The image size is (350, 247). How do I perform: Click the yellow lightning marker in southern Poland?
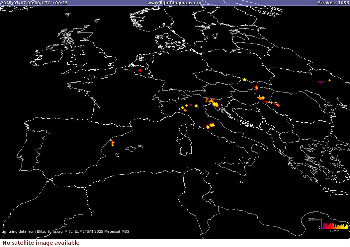tap(244, 80)
